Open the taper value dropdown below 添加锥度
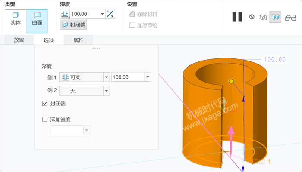The height and width of the screenshot is (172, 302). pyautogui.click(x=87, y=130)
